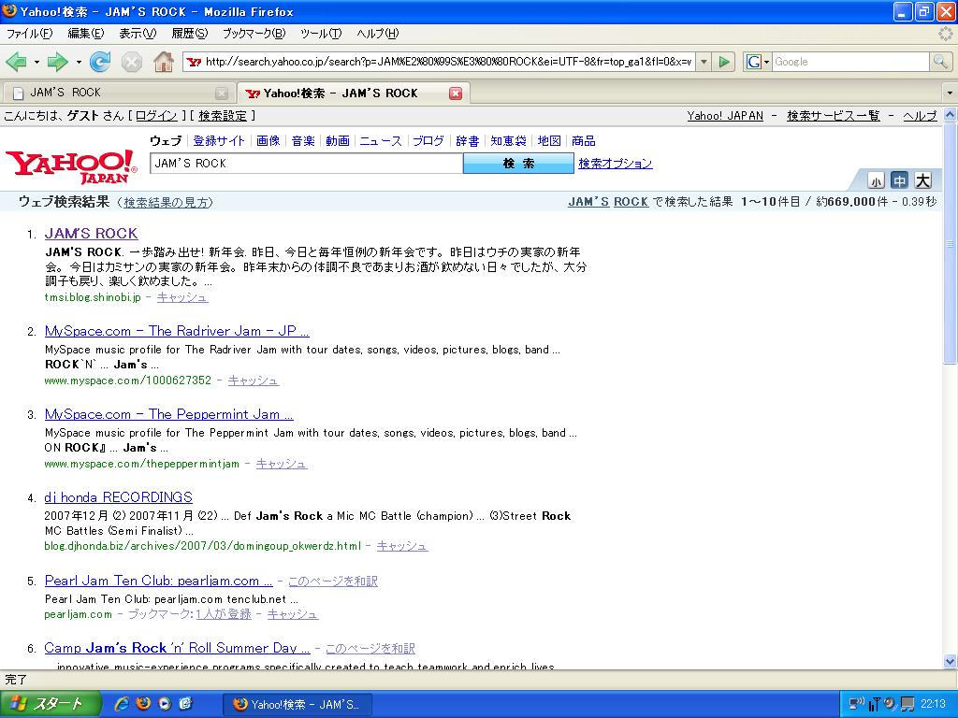The image size is (958, 718).
Task: Open the 履歴(S) menu
Action: tap(190, 34)
